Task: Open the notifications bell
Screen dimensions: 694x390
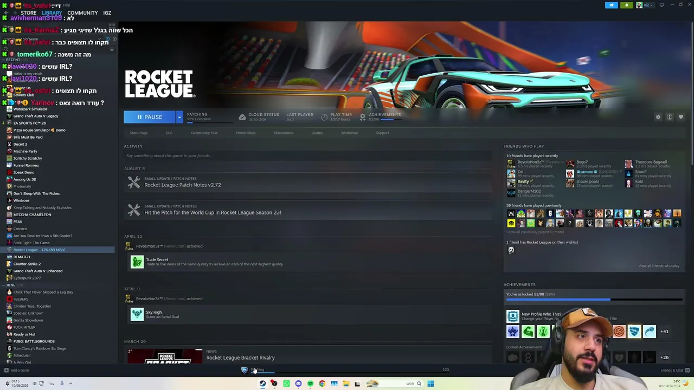Action: tap(626, 5)
